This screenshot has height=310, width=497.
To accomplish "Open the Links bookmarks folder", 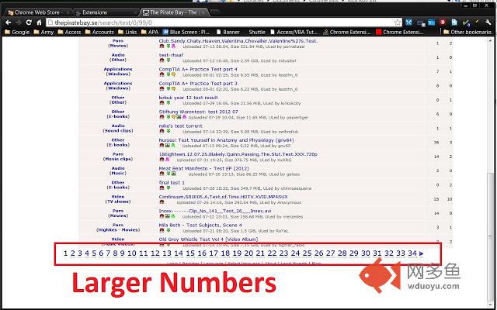I will [127, 32].
